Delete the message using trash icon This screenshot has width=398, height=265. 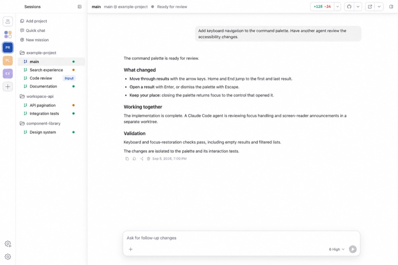(148, 159)
